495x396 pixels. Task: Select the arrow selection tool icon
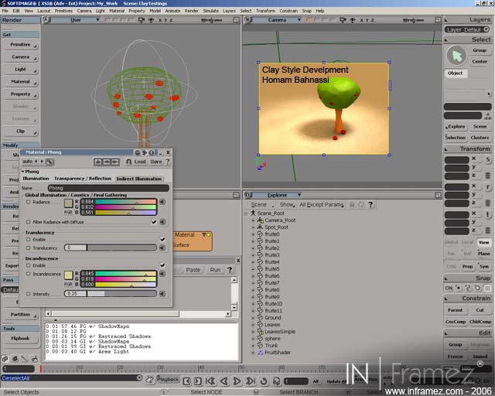coord(456,56)
